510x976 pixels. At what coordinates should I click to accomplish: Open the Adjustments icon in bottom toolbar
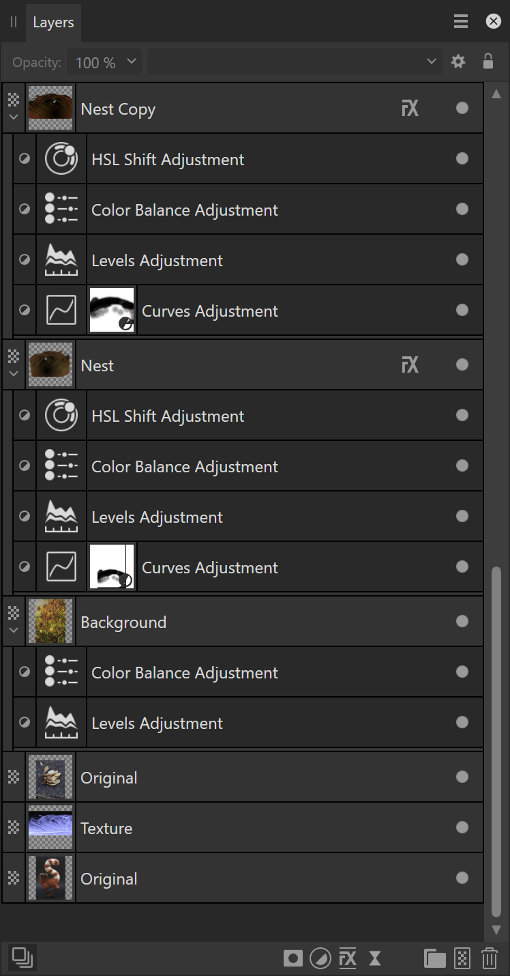[x=320, y=958]
